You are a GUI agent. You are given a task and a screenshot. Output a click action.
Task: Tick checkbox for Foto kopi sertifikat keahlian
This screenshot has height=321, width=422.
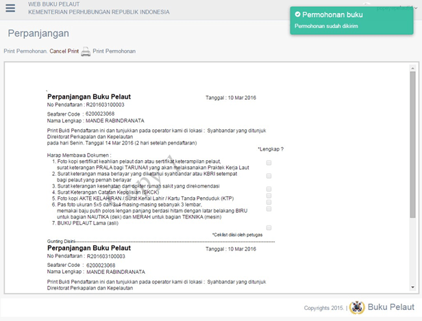click(x=269, y=163)
